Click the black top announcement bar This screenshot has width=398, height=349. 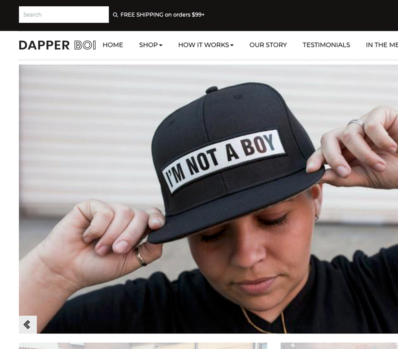[x=199, y=15]
